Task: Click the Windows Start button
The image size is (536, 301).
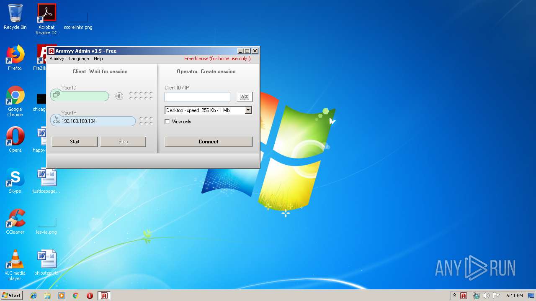Action: [x=12, y=295]
